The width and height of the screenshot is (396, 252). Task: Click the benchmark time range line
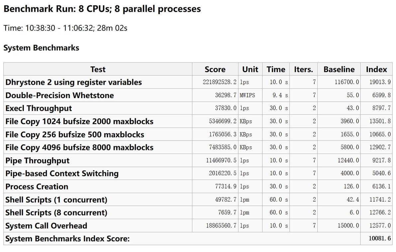coord(65,28)
